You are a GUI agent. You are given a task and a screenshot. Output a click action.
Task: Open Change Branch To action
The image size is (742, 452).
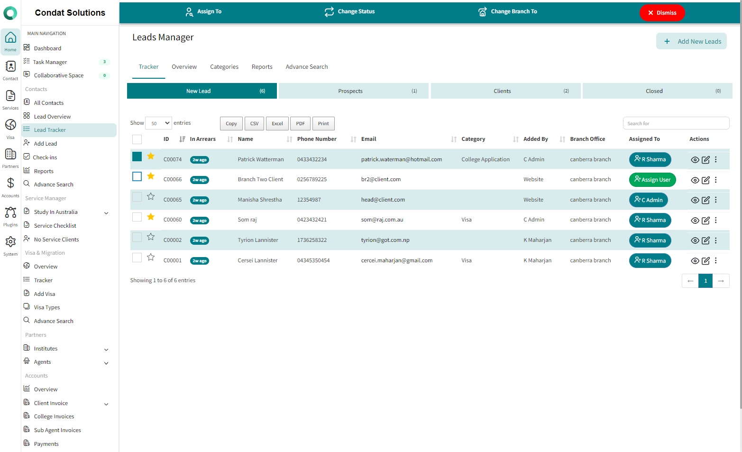pos(508,12)
